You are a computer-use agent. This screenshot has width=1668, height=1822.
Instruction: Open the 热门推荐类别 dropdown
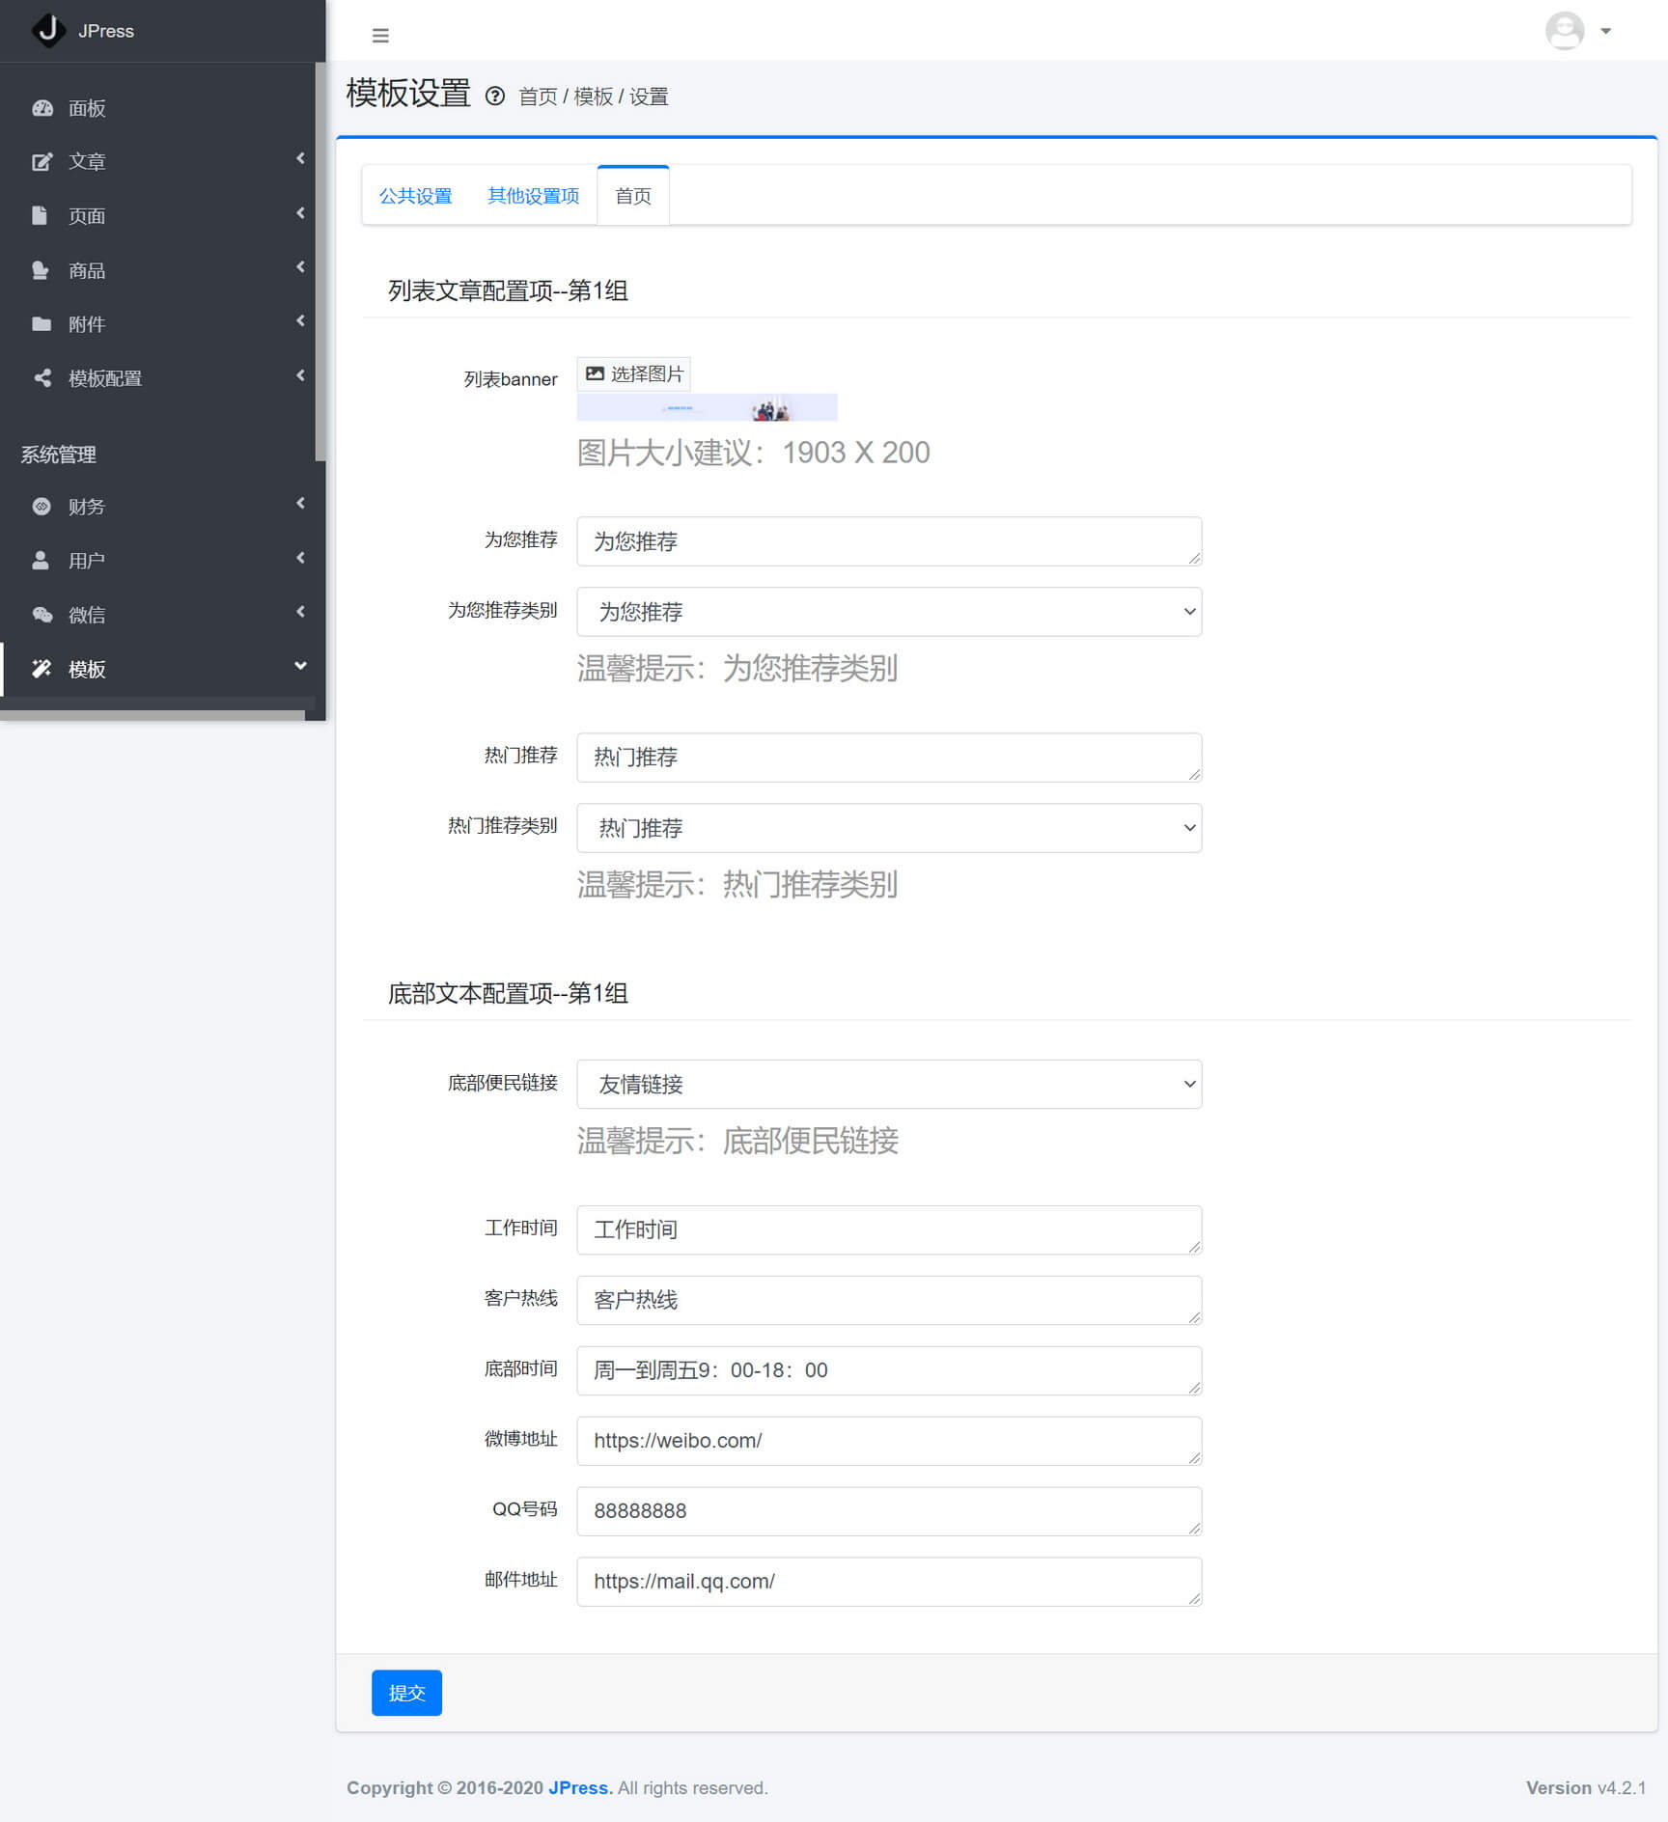[889, 828]
